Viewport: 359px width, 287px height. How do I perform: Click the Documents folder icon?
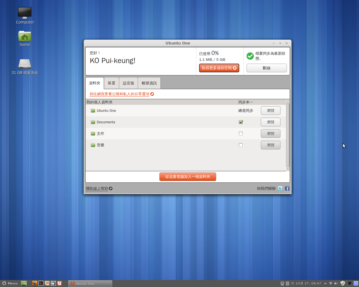[93, 122]
